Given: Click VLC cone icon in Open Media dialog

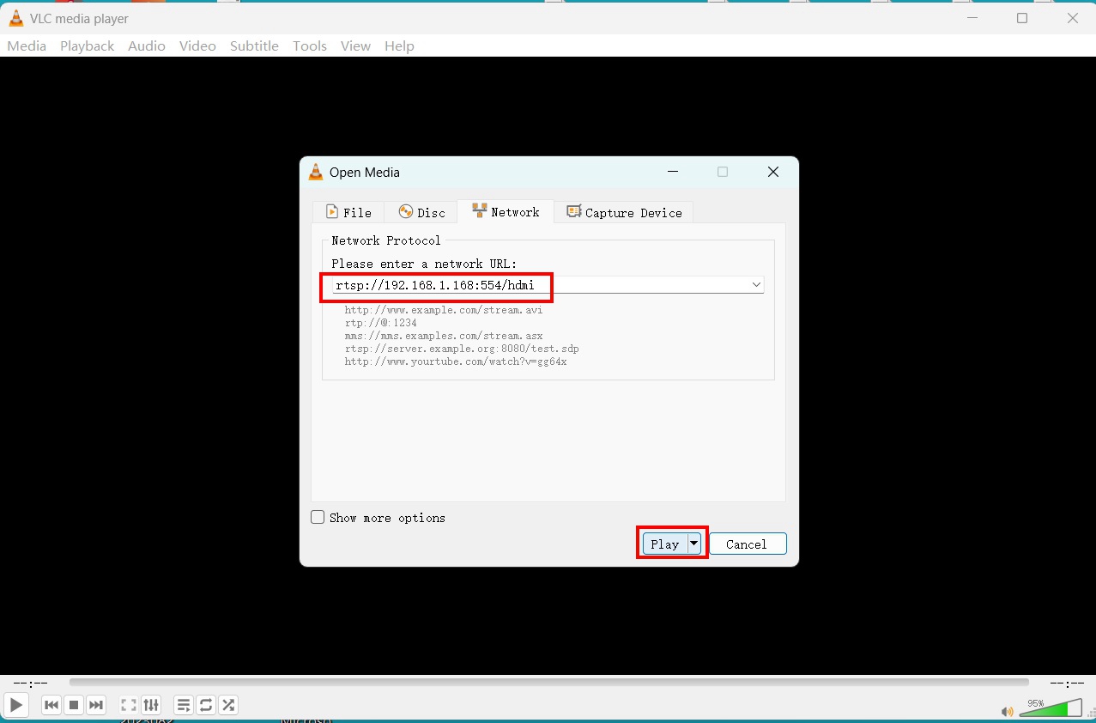Looking at the screenshot, I should click(315, 172).
